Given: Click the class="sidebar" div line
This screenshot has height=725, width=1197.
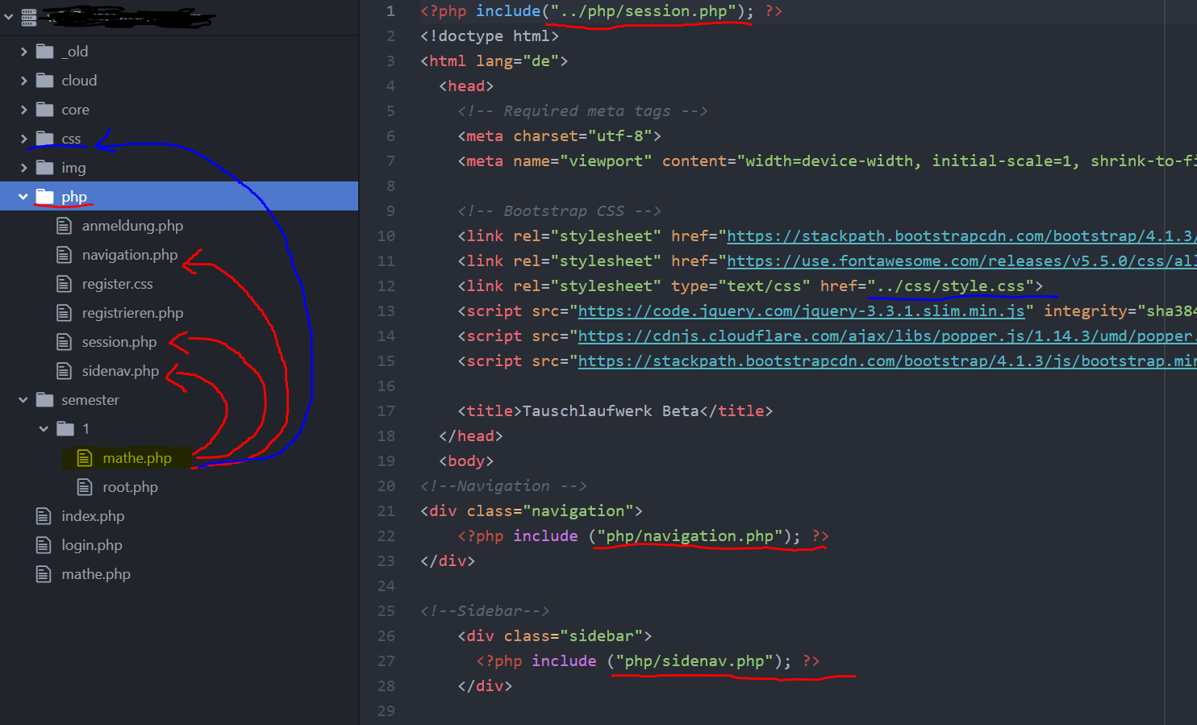Looking at the screenshot, I should pyautogui.click(x=555, y=636).
